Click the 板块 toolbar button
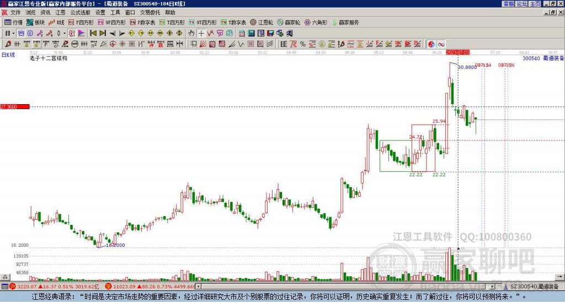565x302 pixels. tap(35, 22)
